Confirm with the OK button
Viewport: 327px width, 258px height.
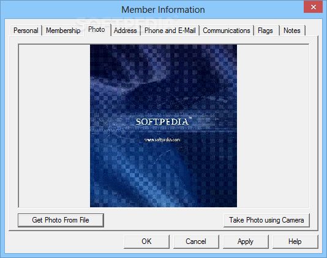tap(146, 241)
